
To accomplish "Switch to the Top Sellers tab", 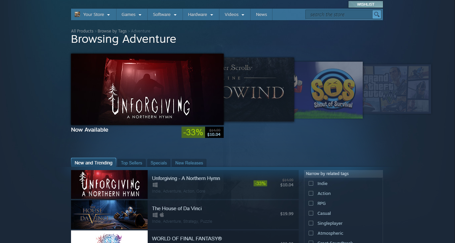I will click(131, 163).
